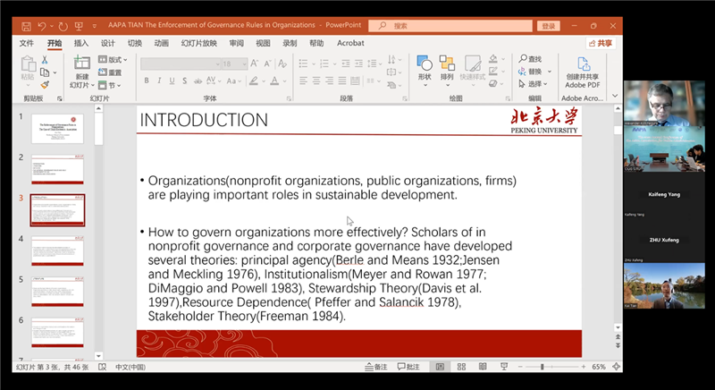Click the Save icon in title bar
715x390 pixels.
[27, 26]
